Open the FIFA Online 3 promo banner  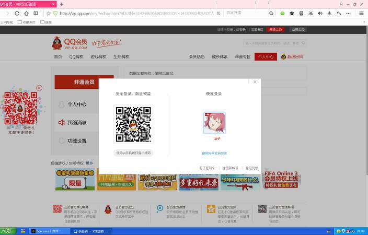coord(281,180)
